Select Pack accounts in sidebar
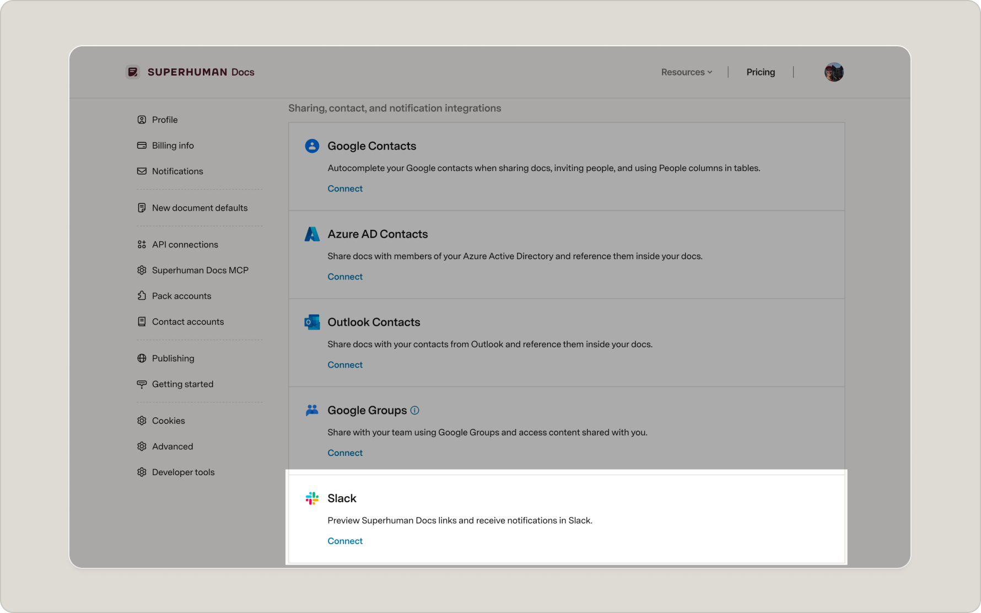This screenshot has width=981, height=613. pos(181,296)
